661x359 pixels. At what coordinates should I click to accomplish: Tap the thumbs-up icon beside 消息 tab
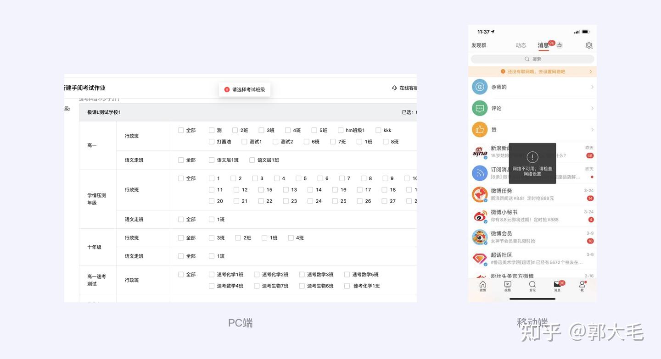coord(560,45)
